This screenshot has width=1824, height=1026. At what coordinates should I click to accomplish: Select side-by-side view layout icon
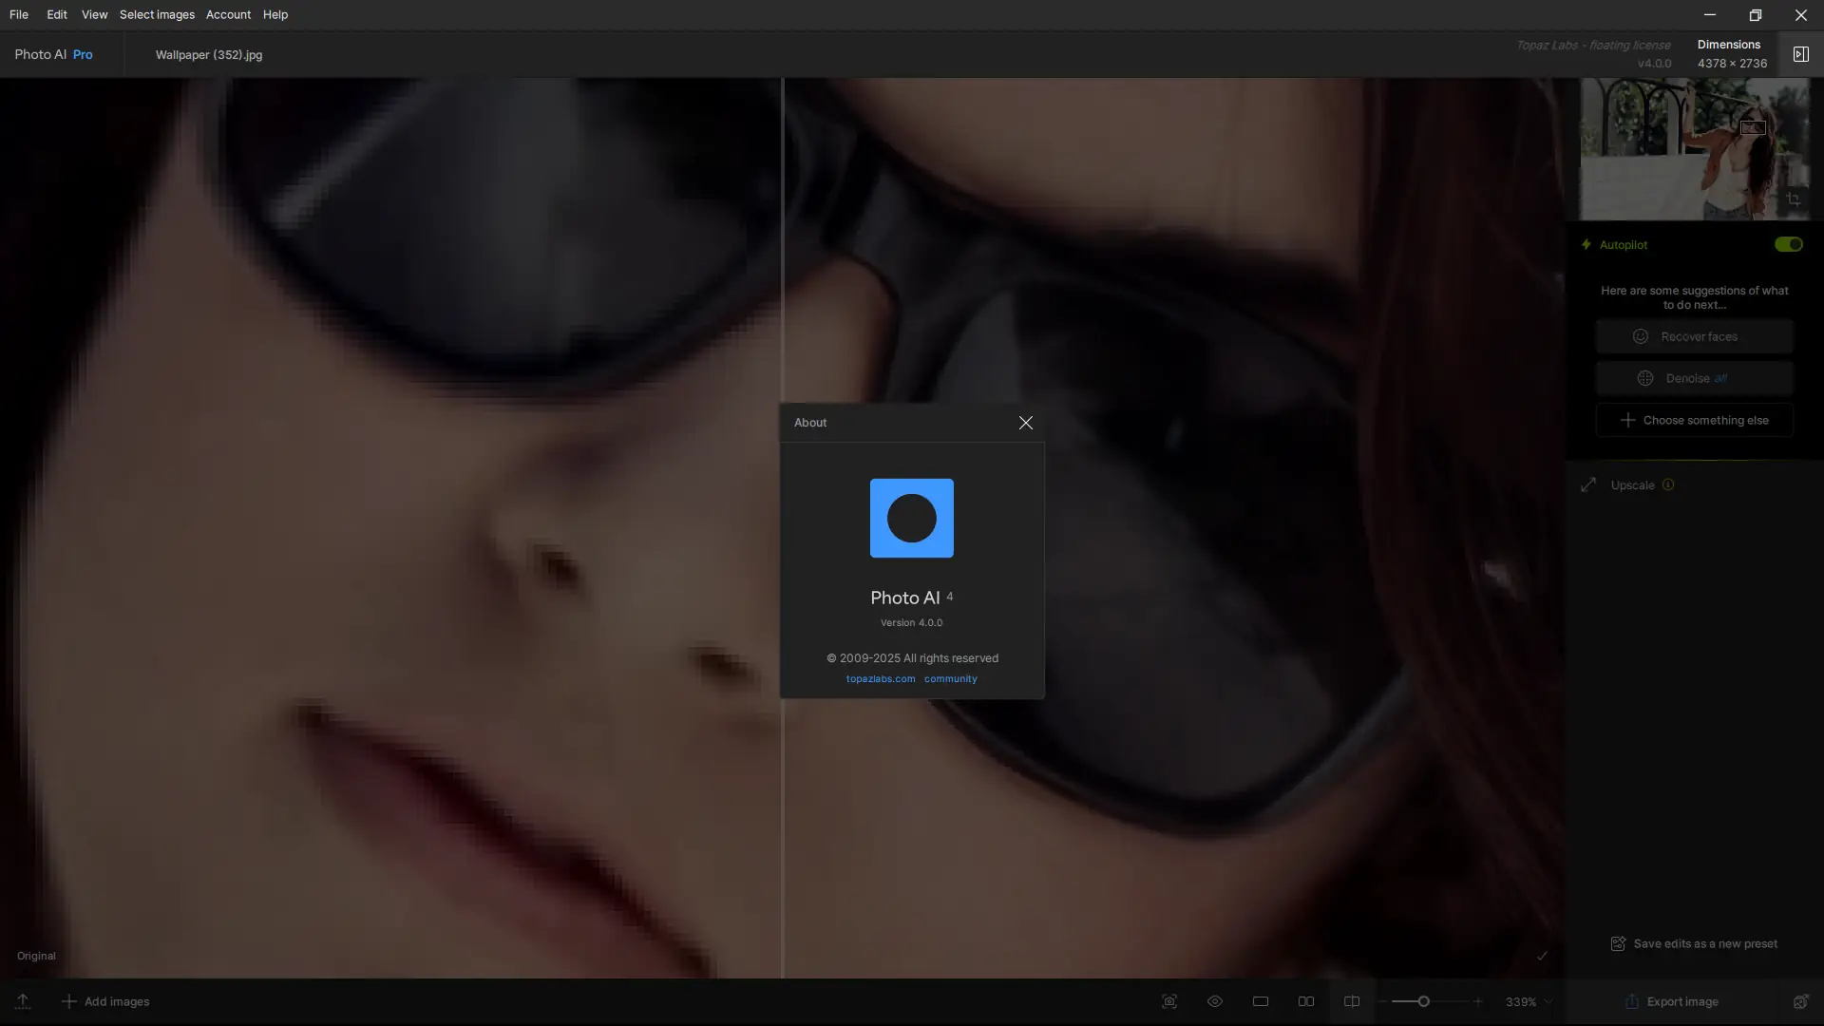tap(1306, 1001)
